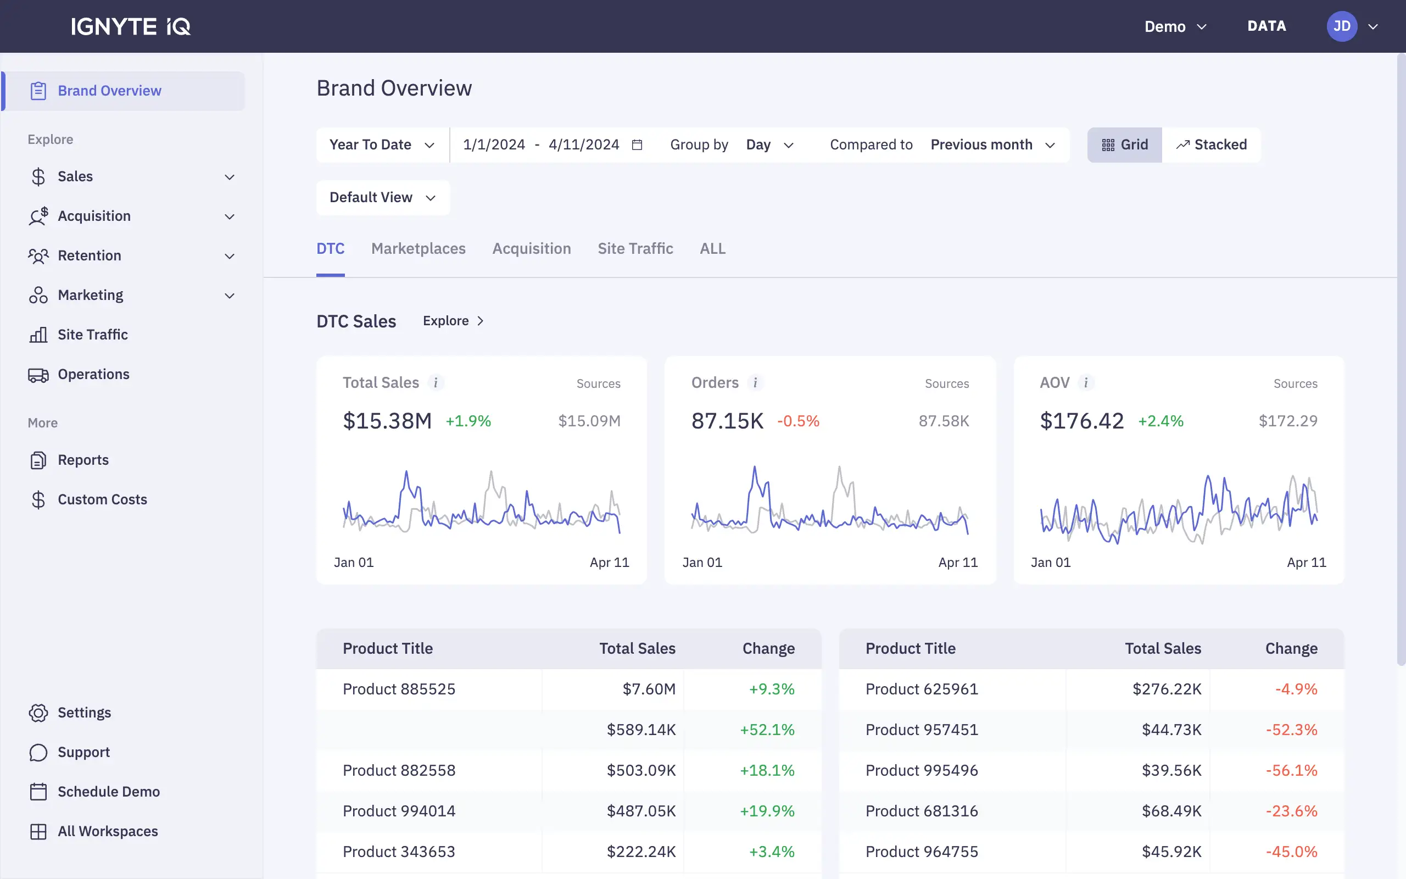Viewport: 1406px width, 879px height.
Task: Expand the Sales sidebar section chevron
Action: tap(230, 177)
